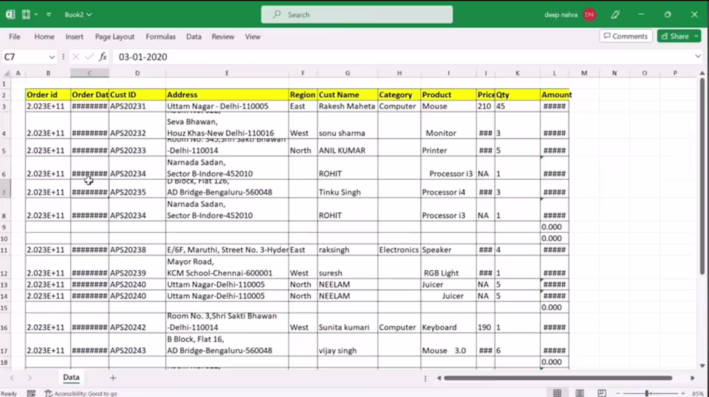Select the Cust Name header cell
This screenshot has width=709, height=397.
[x=347, y=95]
